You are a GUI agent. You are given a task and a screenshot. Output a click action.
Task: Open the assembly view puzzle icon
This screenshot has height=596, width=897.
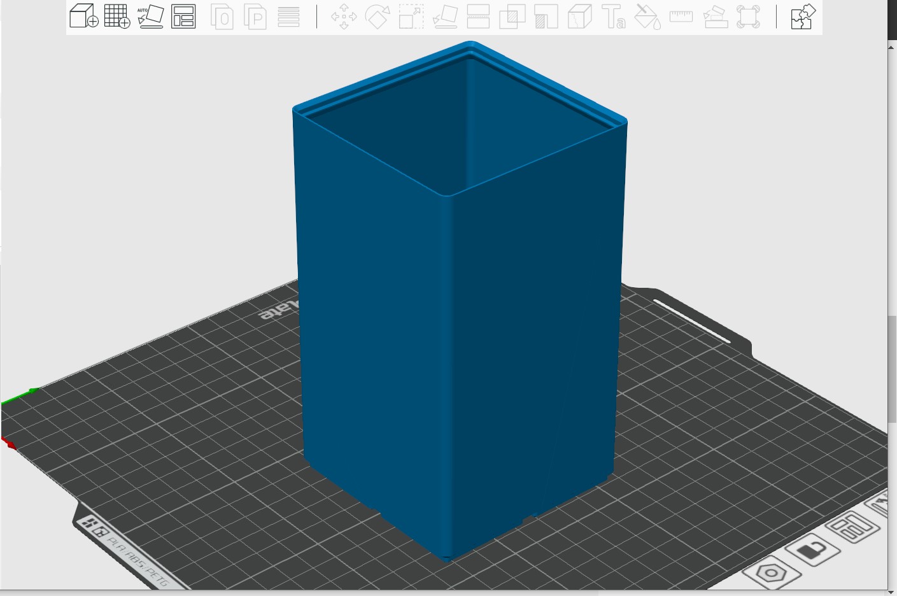[x=802, y=18]
